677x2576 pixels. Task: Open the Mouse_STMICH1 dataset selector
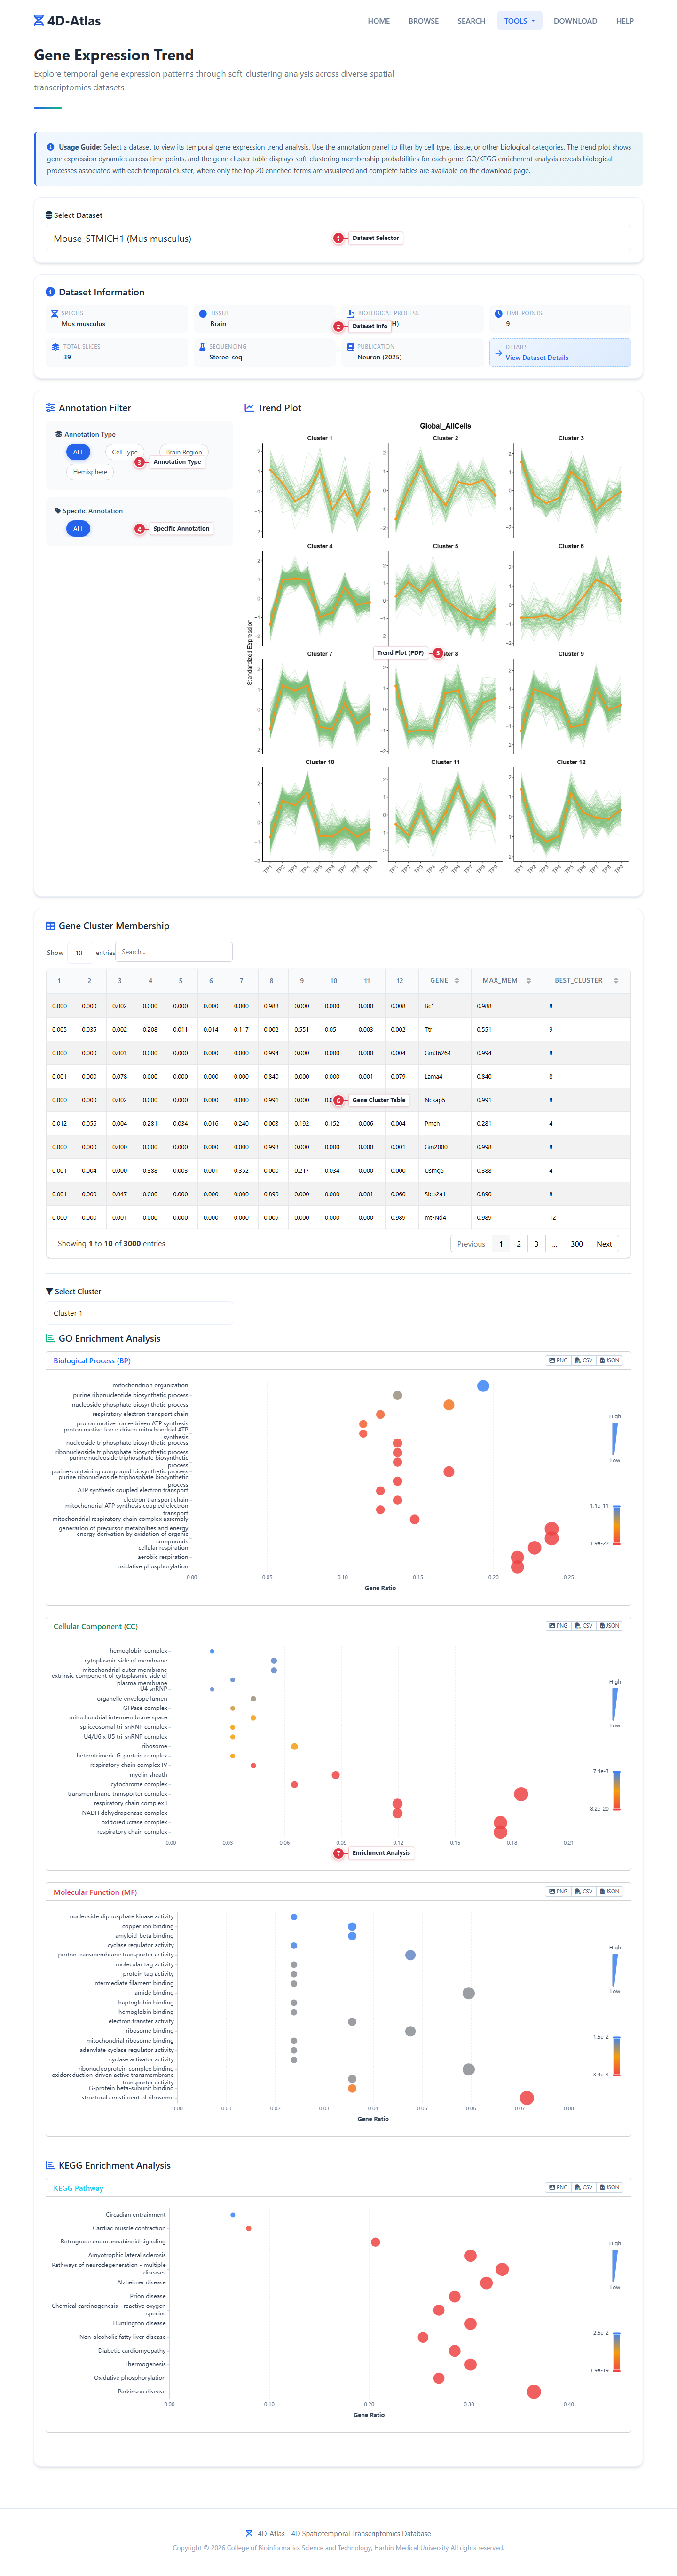click(338, 238)
